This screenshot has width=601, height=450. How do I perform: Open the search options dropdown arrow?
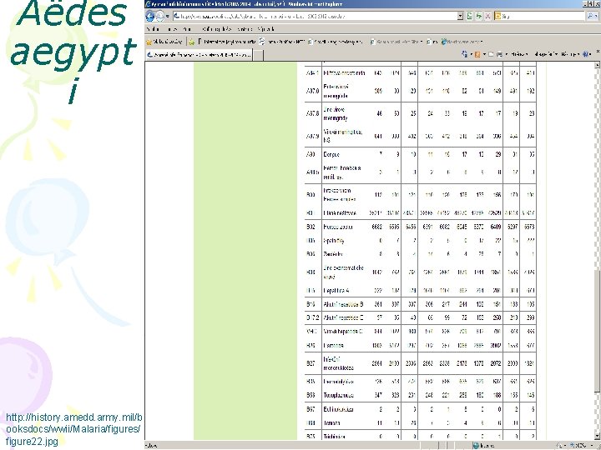click(596, 16)
